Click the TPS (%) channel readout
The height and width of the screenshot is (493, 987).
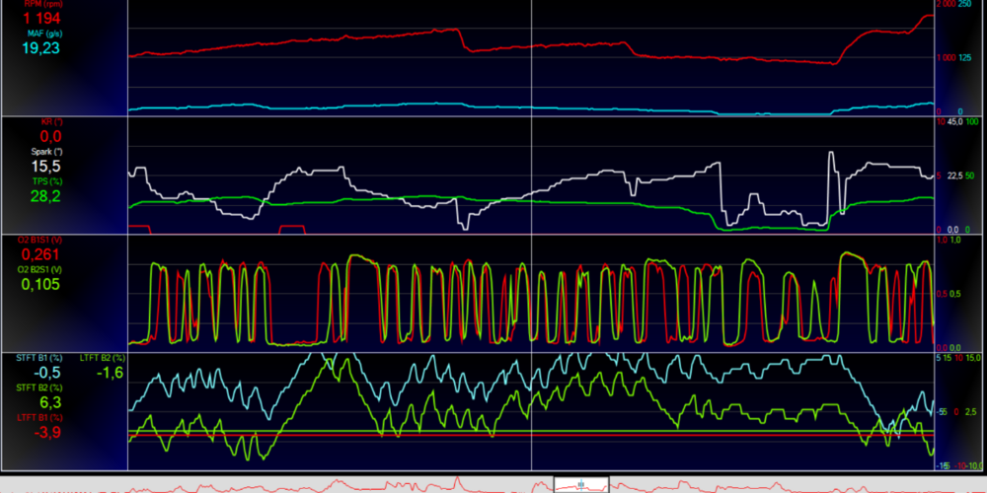click(x=47, y=197)
